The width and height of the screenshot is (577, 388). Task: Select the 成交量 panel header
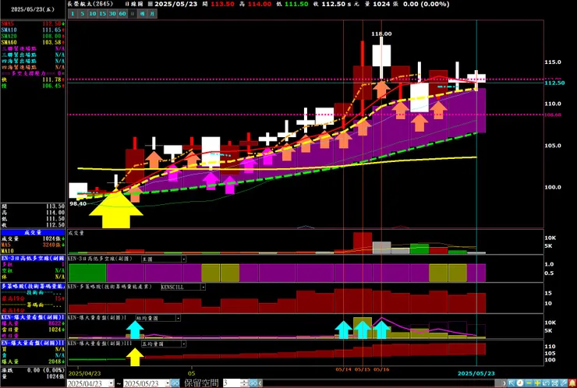pos(33,232)
